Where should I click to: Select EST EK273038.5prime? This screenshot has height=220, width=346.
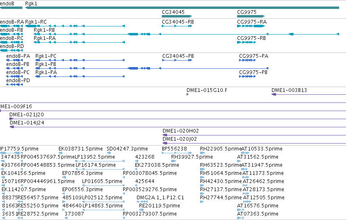coord(157,165)
